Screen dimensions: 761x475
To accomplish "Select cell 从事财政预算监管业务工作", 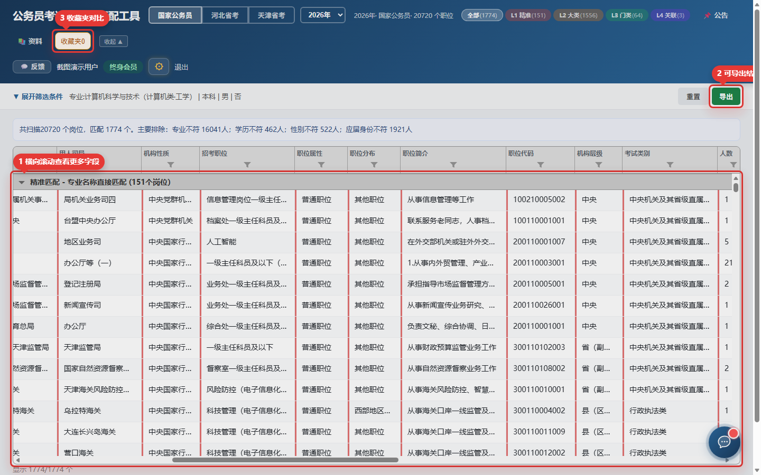I will pos(453,347).
